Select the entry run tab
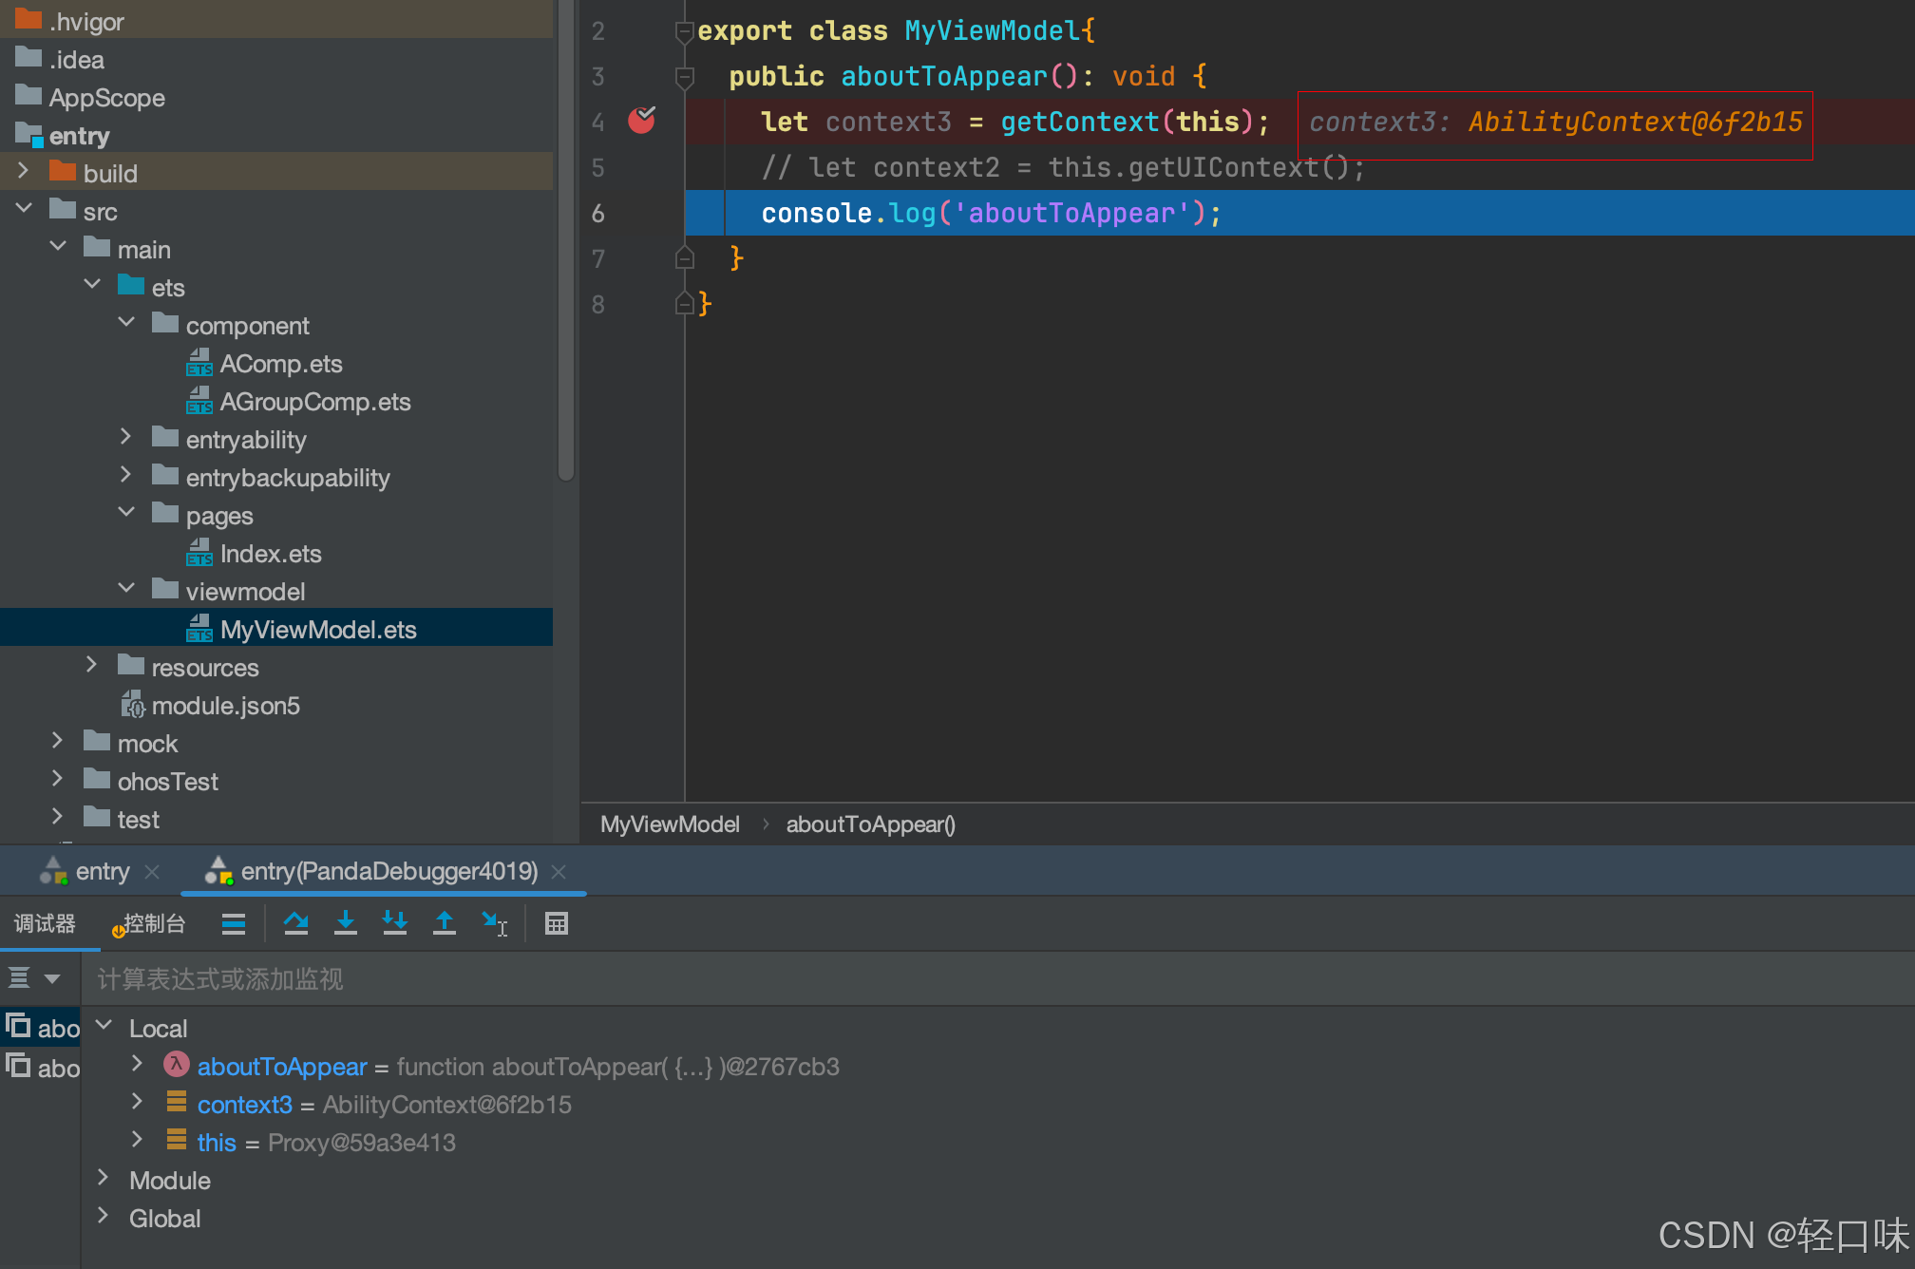 [x=101, y=871]
